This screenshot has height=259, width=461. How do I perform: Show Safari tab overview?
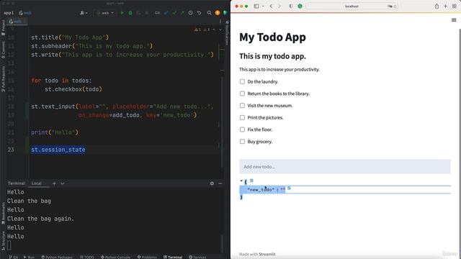click(455, 6)
